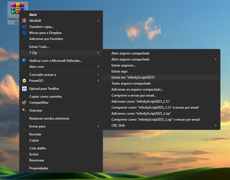Click Testar arquivo compactado

point(131,83)
